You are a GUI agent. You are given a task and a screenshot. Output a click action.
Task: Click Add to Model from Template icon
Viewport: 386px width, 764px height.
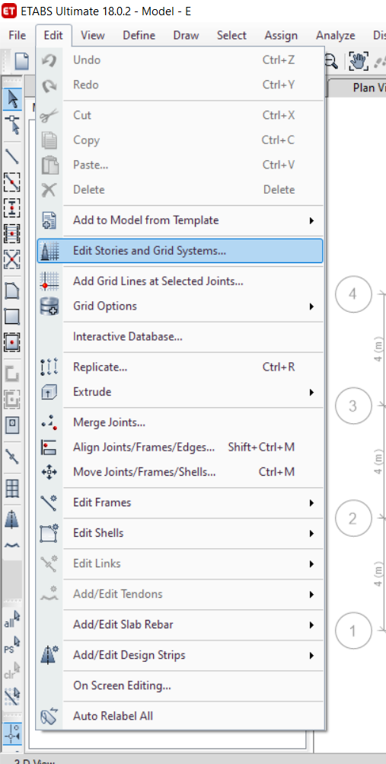[50, 220]
